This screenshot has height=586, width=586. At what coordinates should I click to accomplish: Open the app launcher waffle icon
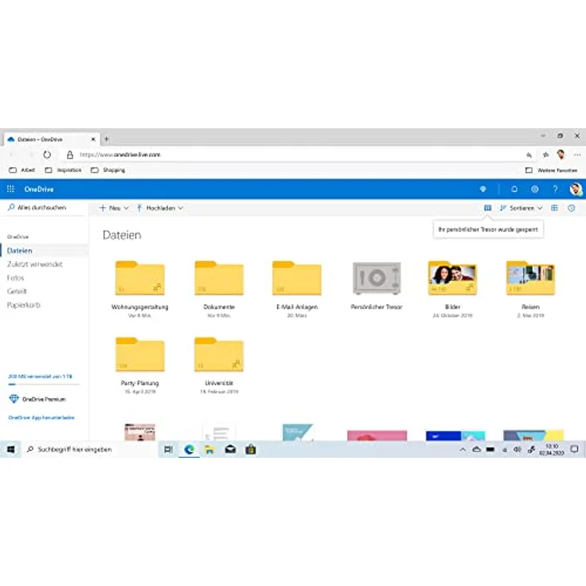pyautogui.click(x=10, y=189)
